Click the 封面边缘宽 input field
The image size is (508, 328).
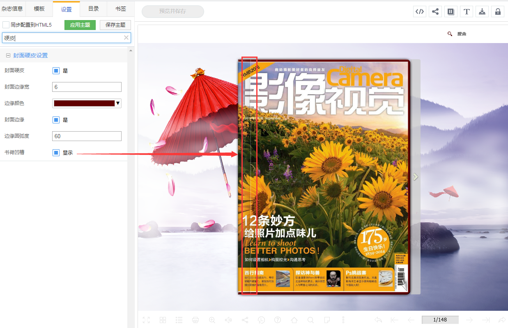[87, 87]
